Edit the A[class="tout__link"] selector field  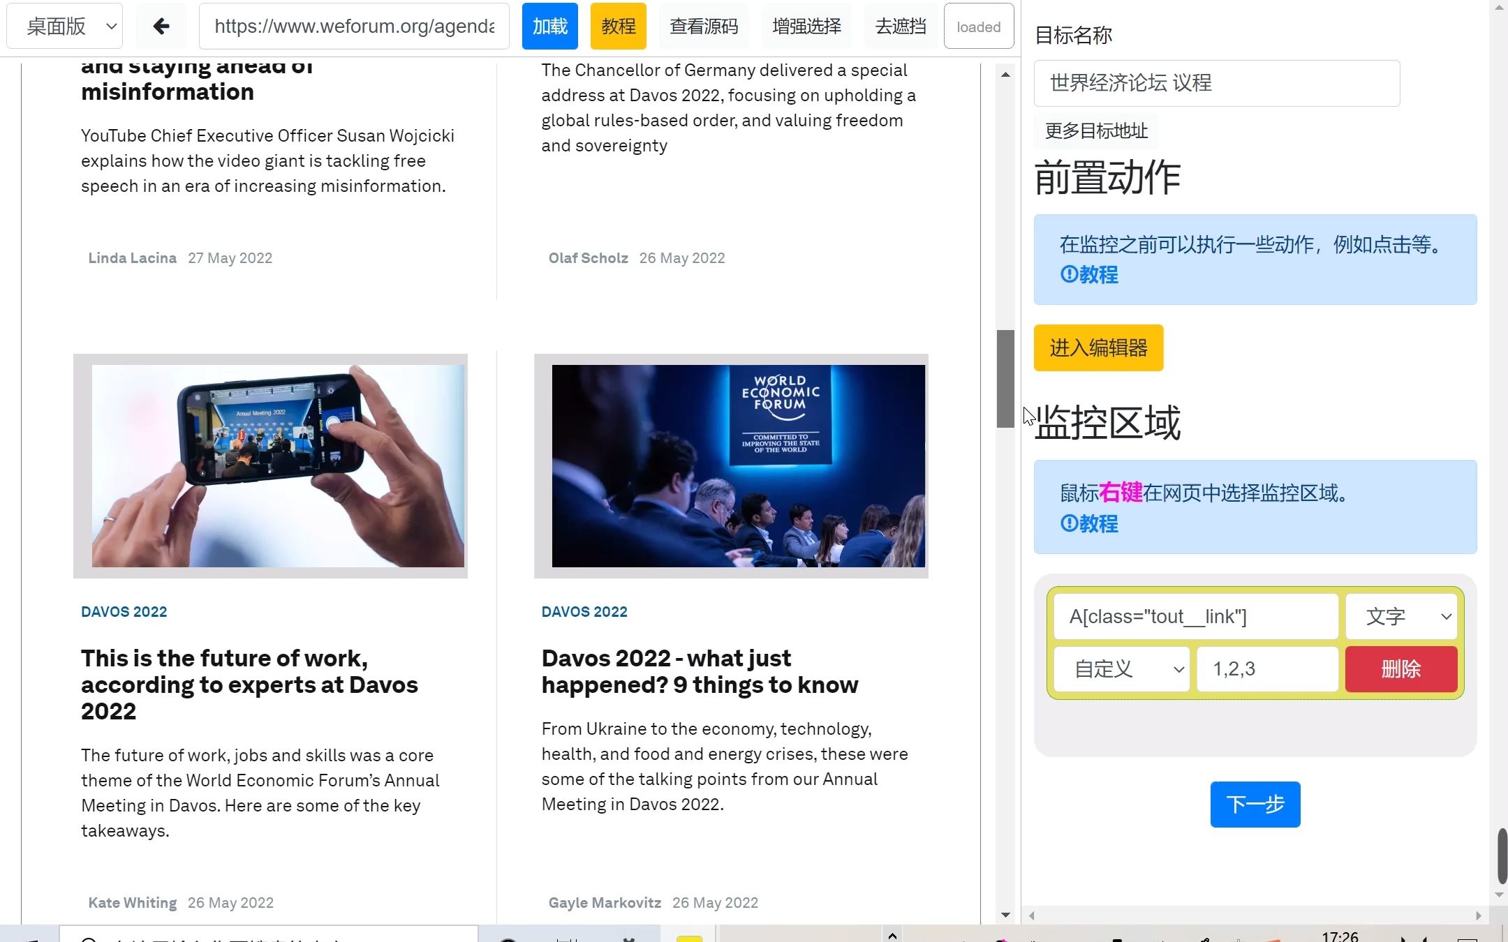[1196, 617]
